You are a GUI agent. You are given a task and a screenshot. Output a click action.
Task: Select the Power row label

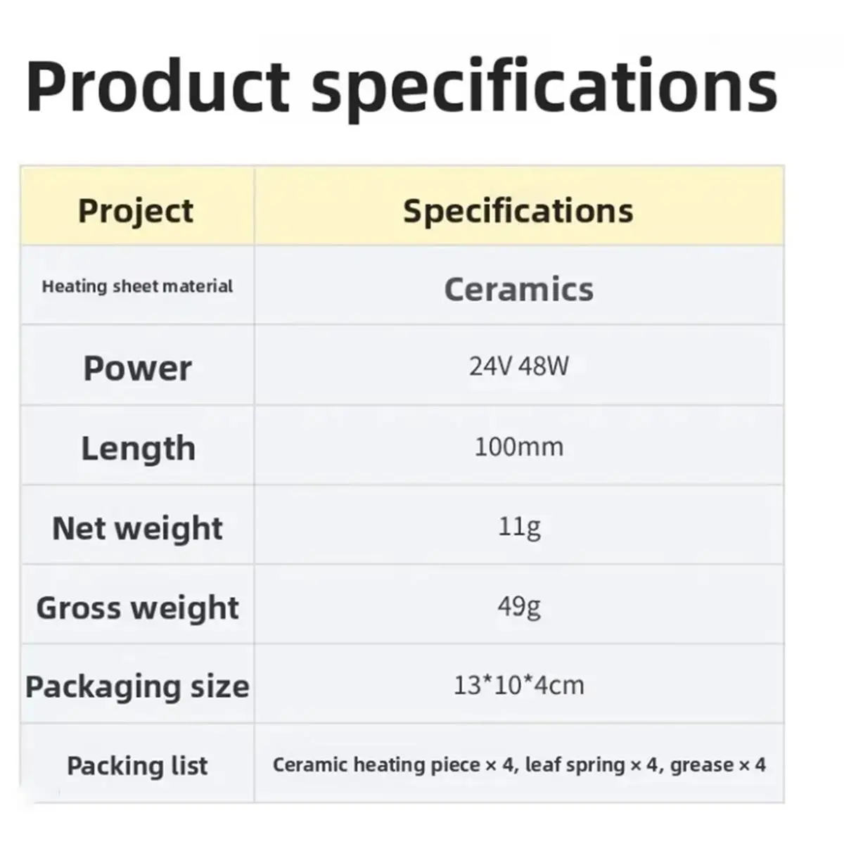[x=137, y=368]
